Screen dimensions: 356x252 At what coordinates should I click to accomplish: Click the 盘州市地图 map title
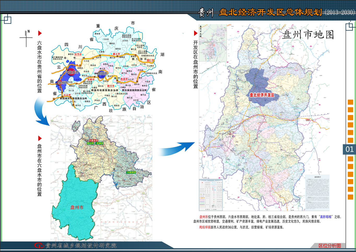coord(308,35)
